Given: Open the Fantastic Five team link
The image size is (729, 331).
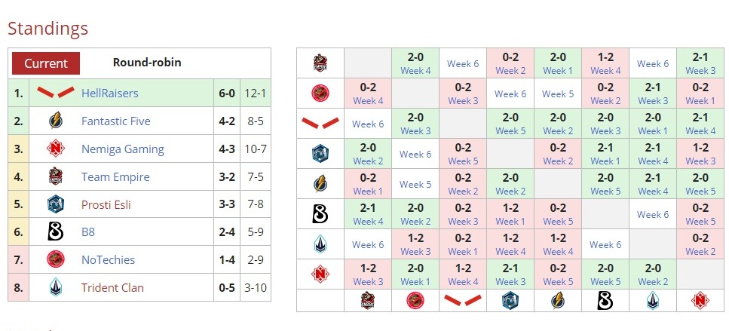Looking at the screenshot, I should pyautogui.click(x=115, y=121).
